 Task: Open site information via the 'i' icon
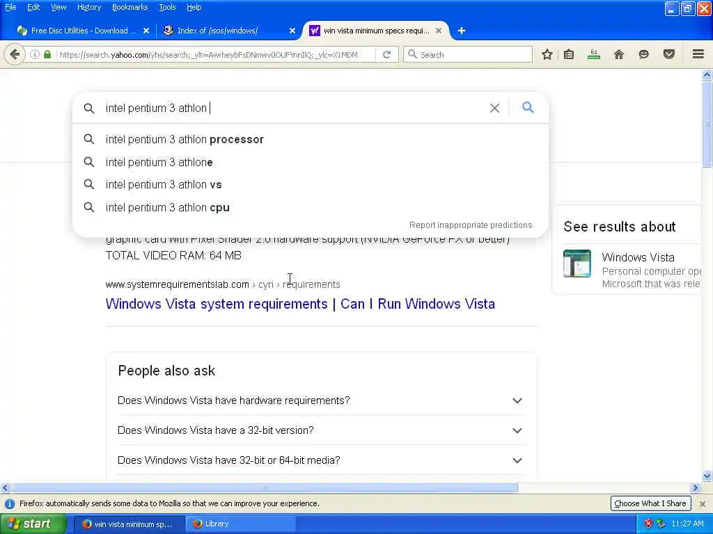[x=35, y=55]
